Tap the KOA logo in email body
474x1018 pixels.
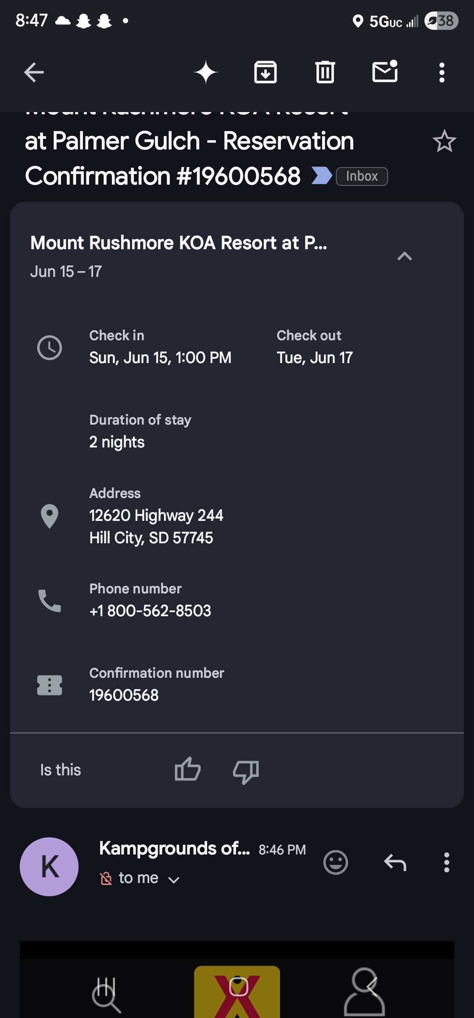pyautogui.click(x=237, y=992)
